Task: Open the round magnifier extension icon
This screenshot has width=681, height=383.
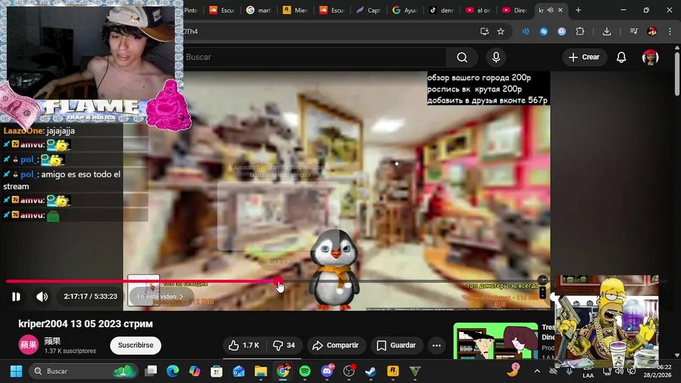Action: point(562,31)
